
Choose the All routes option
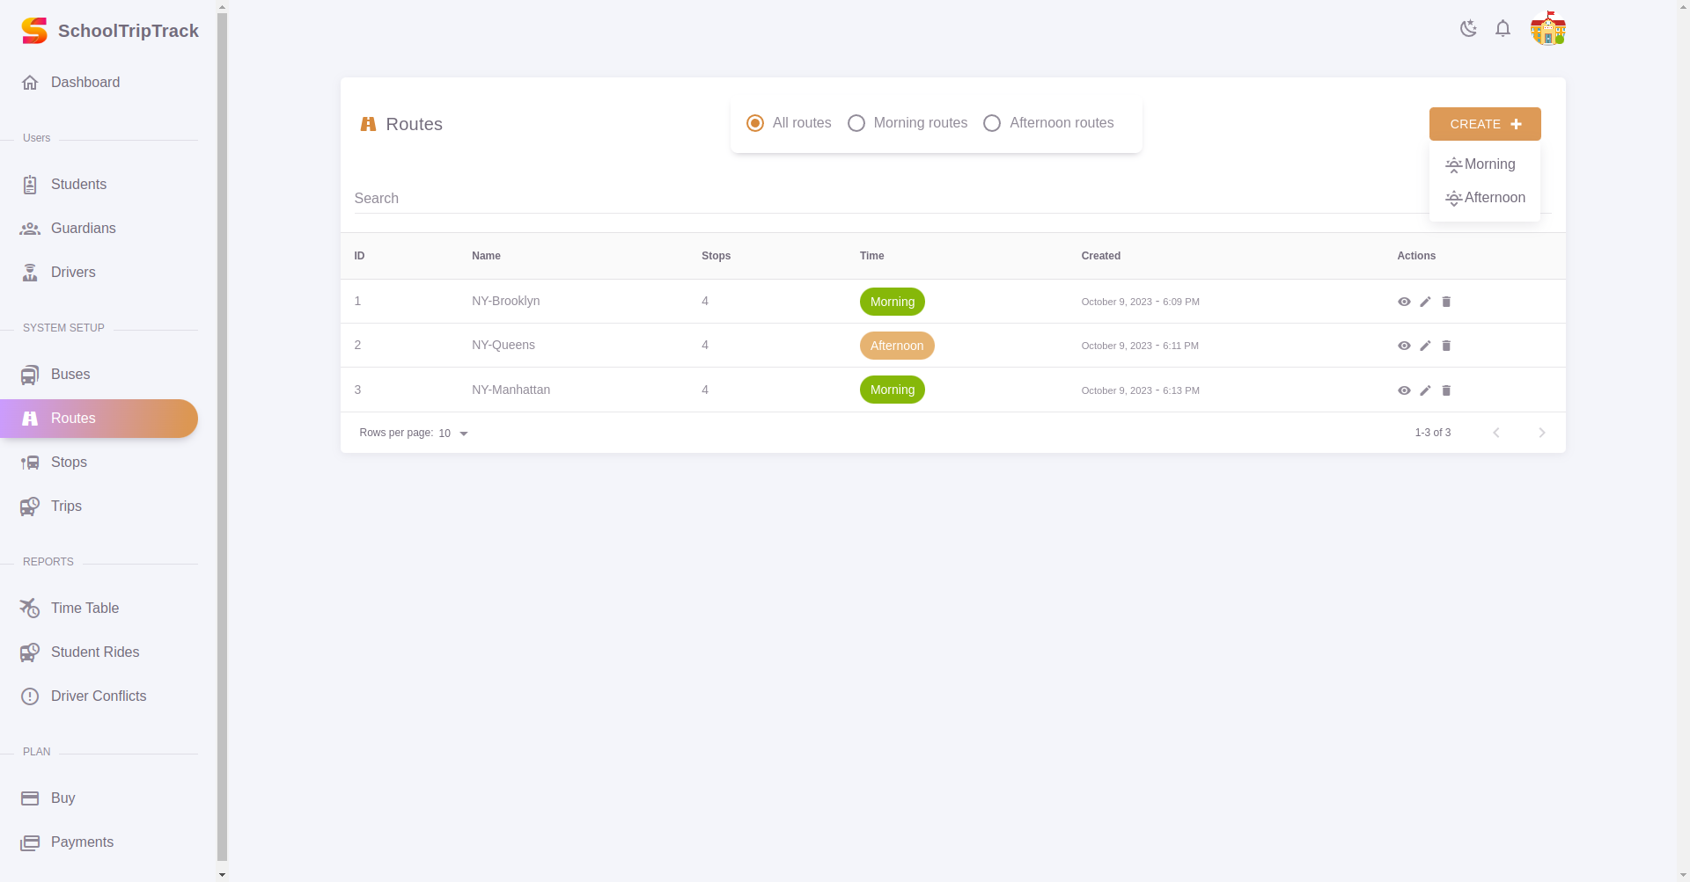[755, 122]
